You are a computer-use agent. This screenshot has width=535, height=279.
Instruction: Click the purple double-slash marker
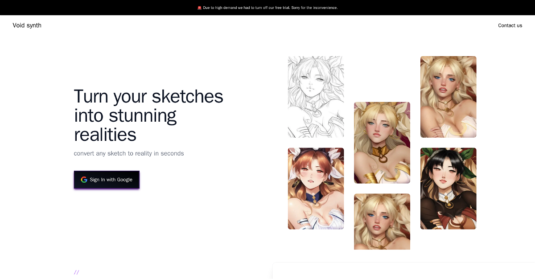pyautogui.click(x=77, y=272)
